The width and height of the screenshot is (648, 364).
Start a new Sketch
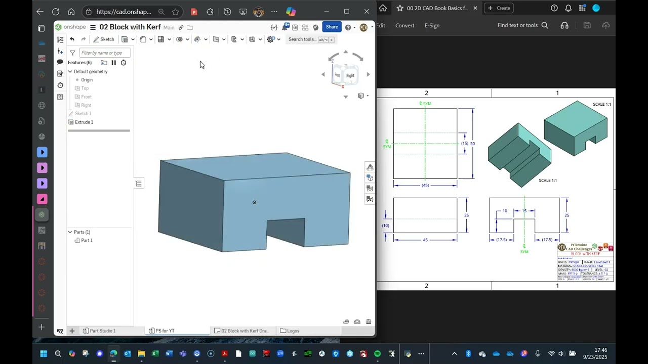click(104, 39)
